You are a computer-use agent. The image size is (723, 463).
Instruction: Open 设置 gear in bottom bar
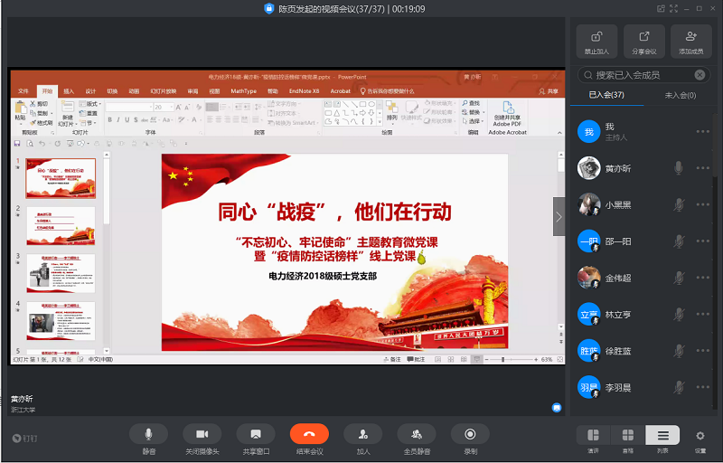click(x=700, y=436)
